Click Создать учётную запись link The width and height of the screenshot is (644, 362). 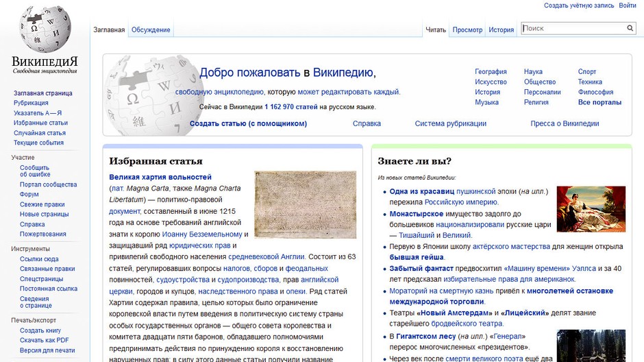(x=579, y=5)
